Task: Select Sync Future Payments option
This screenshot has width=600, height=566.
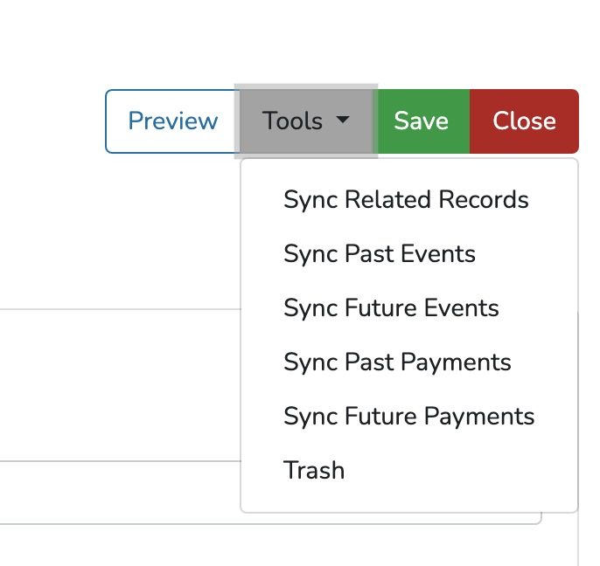Action: 409,416
